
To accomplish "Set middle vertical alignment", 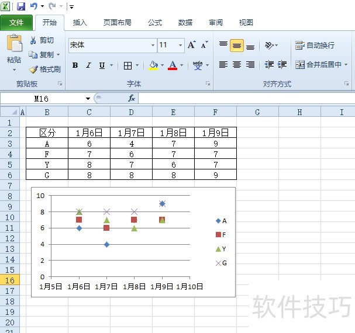I will [x=237, y=46].
